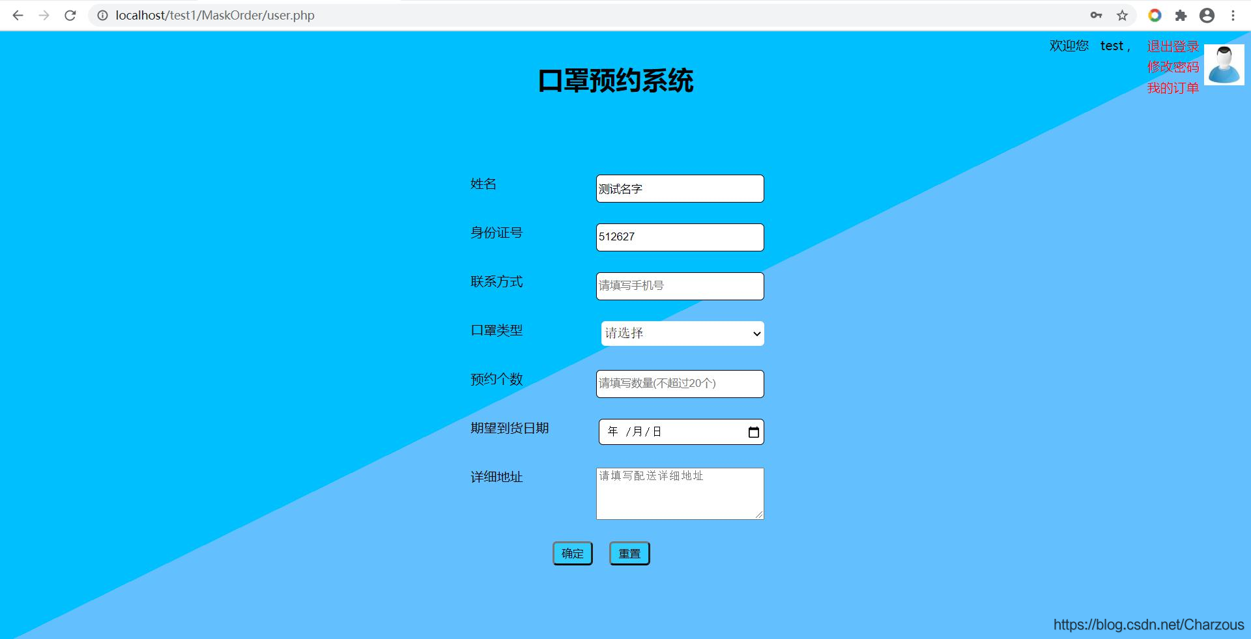1251x639 pixels.
Task: Open the Extensions puzzle icon
Action: pyautogui.click(x=1181, y=16)
